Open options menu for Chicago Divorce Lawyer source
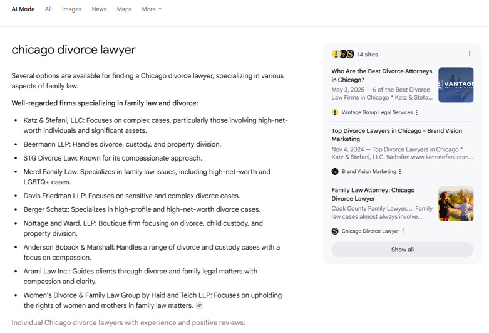489x333 pixels. 403,231
